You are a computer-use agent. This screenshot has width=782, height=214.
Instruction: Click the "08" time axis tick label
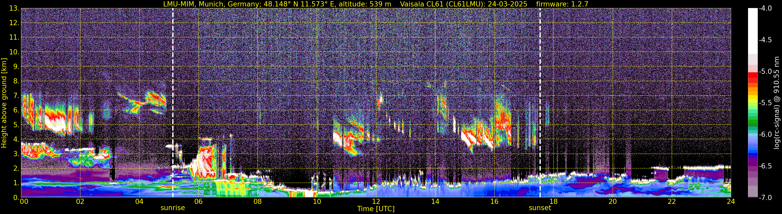(x=258, y=202)
